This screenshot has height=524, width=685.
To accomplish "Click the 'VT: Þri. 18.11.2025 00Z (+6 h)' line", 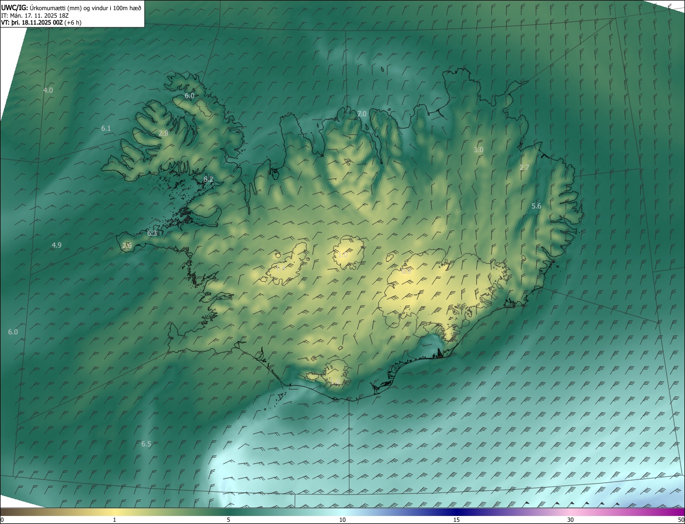I will 41,23.
